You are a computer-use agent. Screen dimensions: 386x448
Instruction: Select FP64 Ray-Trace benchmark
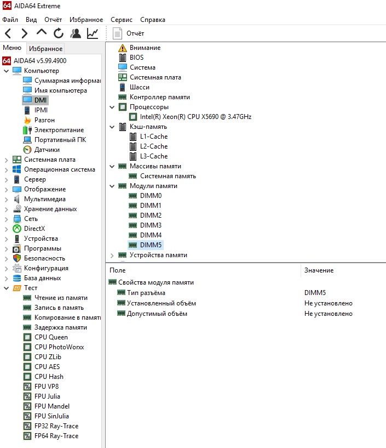pos(56,436)
